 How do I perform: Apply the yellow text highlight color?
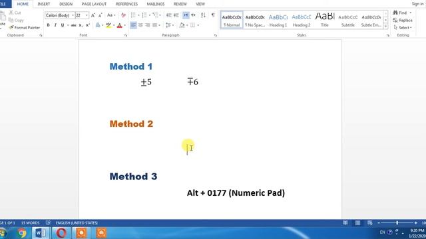[108, 25]
